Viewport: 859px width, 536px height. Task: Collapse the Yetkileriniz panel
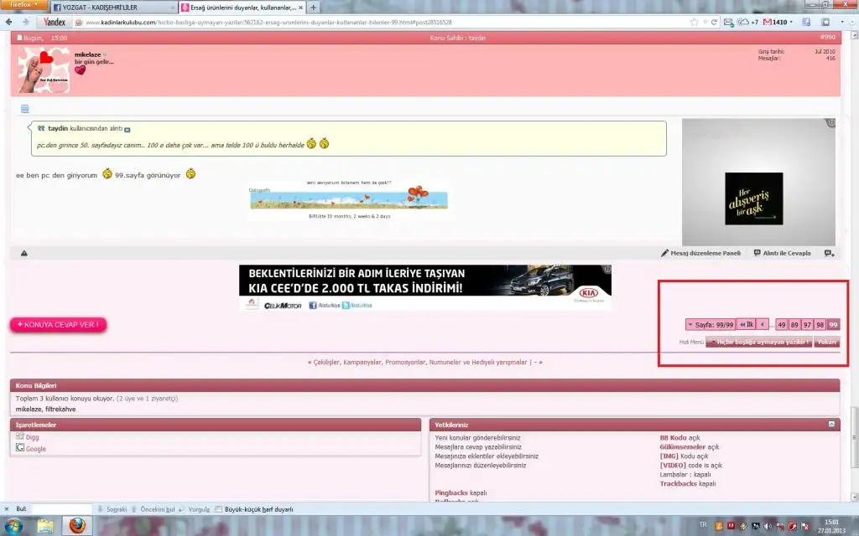click(x=832, y=425)
